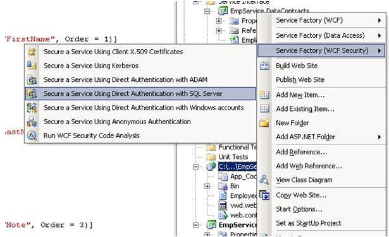Click the "FirstName" string in the code editor

(29, 39)
